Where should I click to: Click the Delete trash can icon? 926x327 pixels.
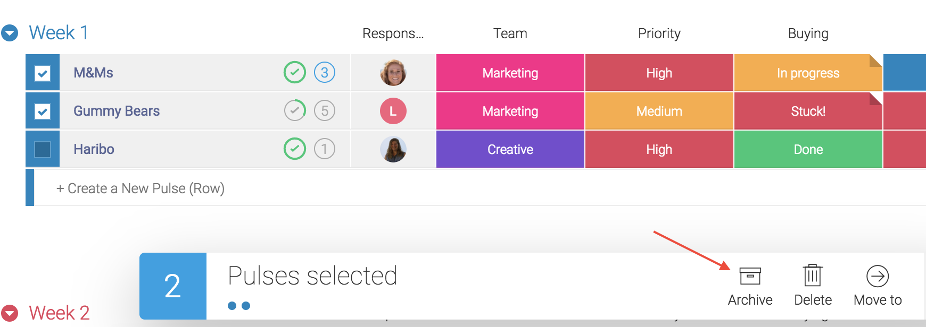coord(813,276)
